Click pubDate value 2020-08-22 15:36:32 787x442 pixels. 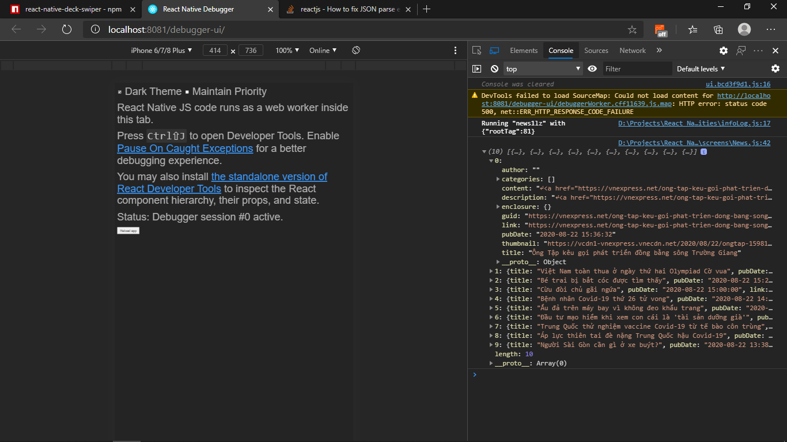click(576, 234)
